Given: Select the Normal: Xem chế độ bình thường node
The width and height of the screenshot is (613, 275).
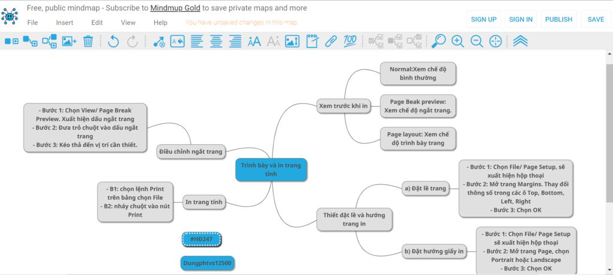Looking at the screenshot, I should click(418, 74).
